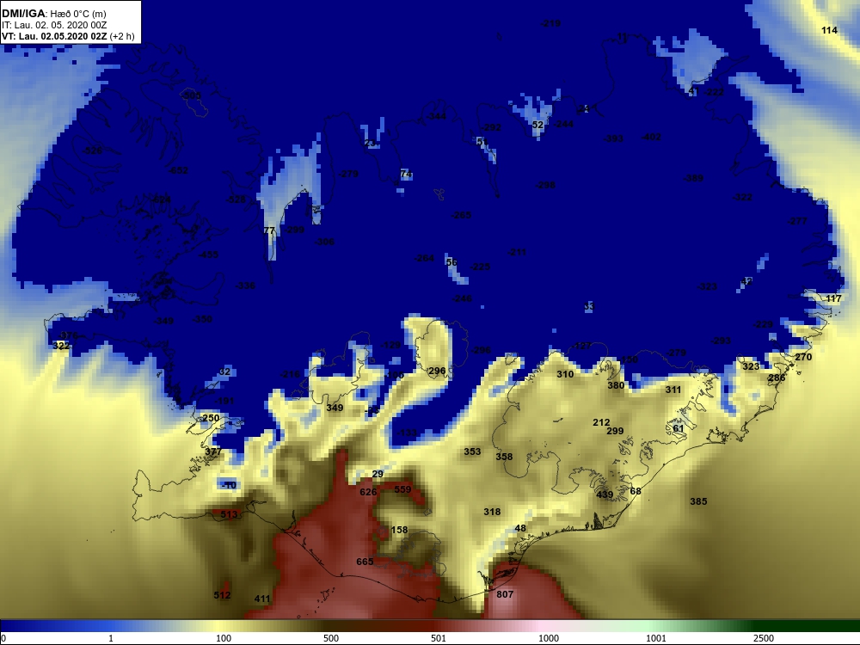Click the 626 map value
860x645 pixels.
click(368, 492)
